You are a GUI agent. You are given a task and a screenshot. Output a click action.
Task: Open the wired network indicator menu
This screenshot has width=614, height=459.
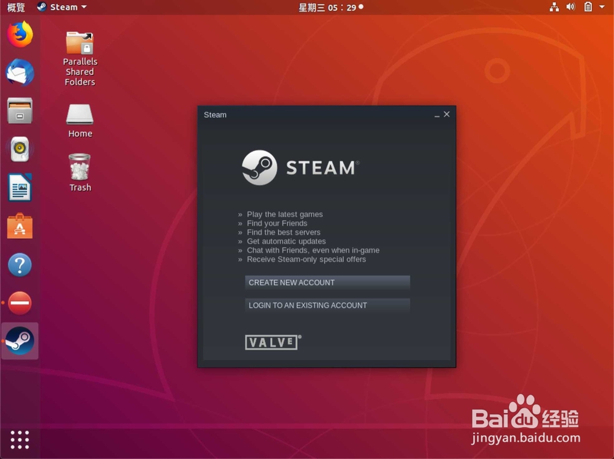point(553,7)
